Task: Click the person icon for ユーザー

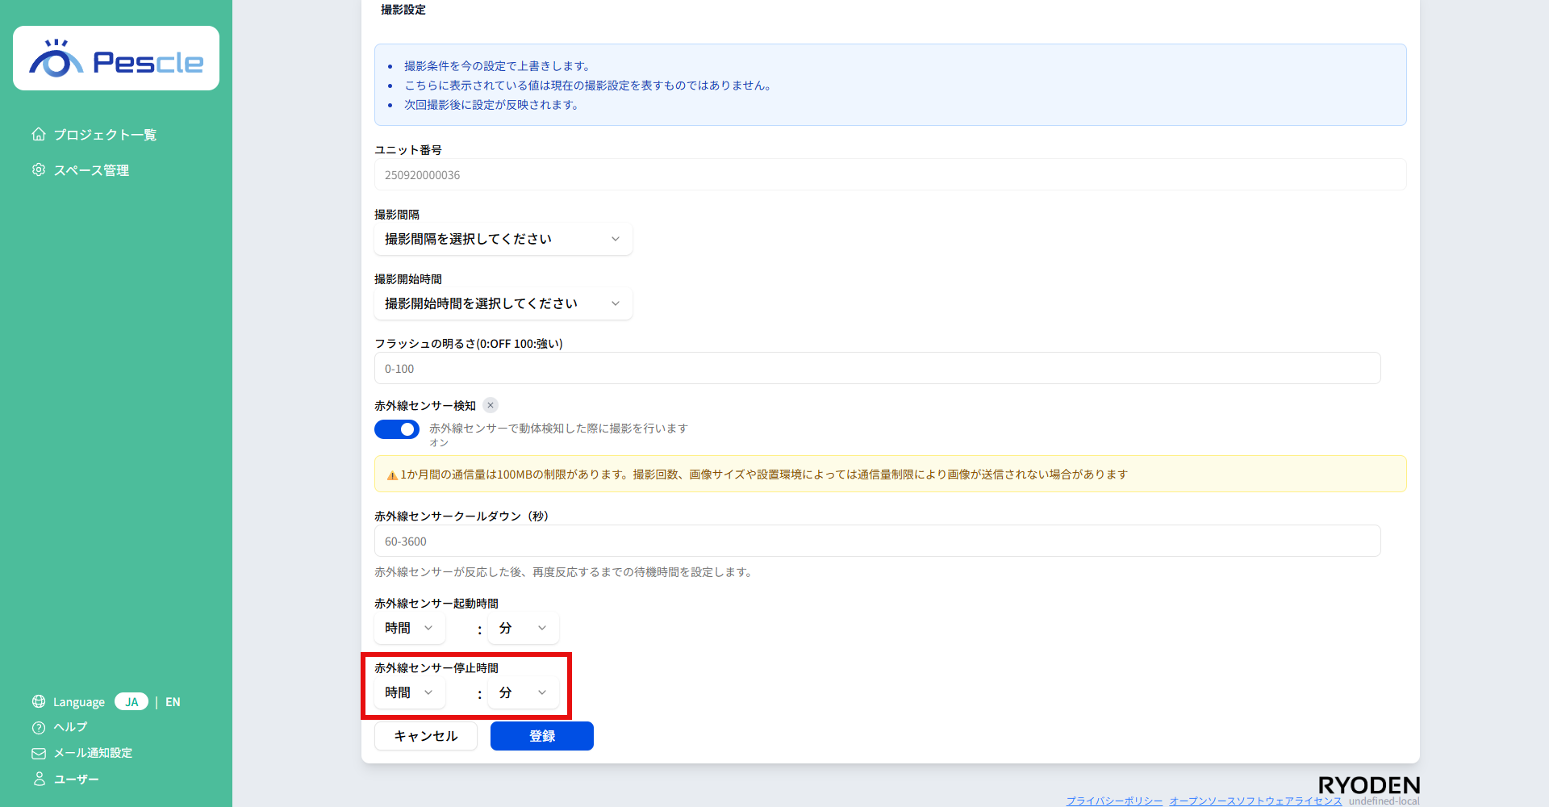Action: 39,779
